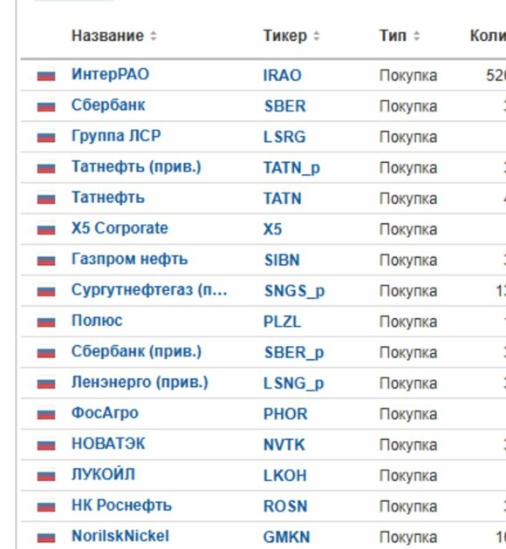
Task: Click the flag icon next to NorilskNickel
Action: click(x=46, y=538)
